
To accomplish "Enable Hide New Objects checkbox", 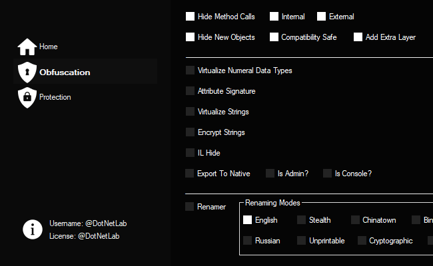I will (x=191, y=37).
